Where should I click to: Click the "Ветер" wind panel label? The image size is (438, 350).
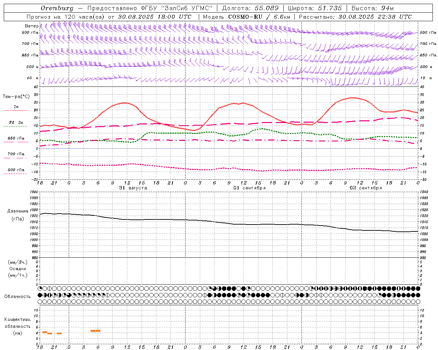(31, 26)
